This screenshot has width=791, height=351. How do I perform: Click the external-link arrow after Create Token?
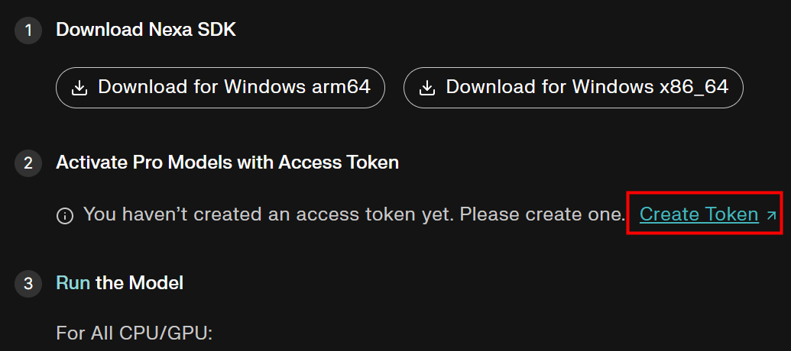pyautogui.click(x=770, y=216)
